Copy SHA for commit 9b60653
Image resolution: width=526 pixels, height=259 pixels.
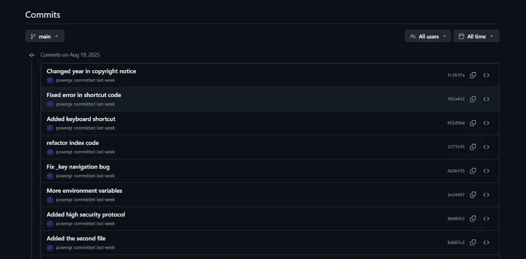[473, 219]
